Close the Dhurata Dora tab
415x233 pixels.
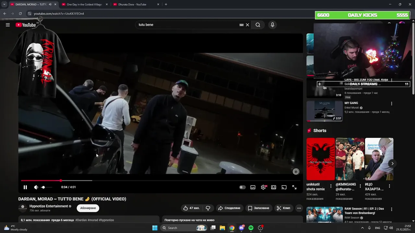(158, 5)
